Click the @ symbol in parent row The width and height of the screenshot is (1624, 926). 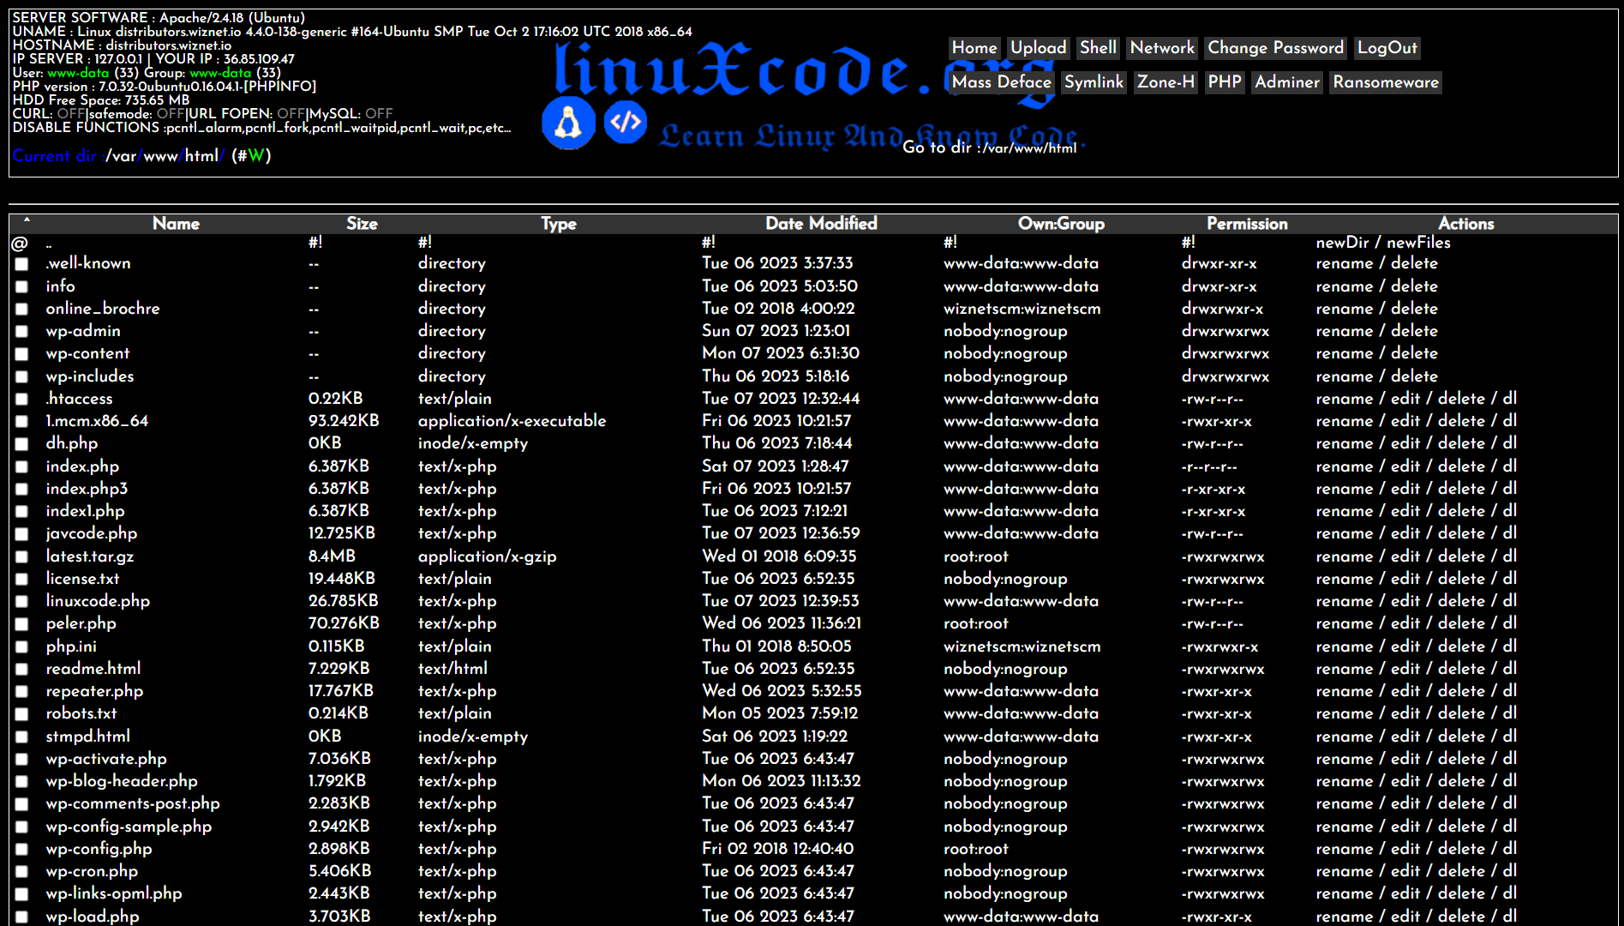point(20,243)
